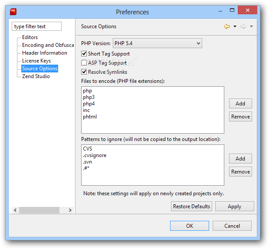This screenshot has width=269, height=249.
Task: Click Add for files to encode
Action: (x=240, y=103)
